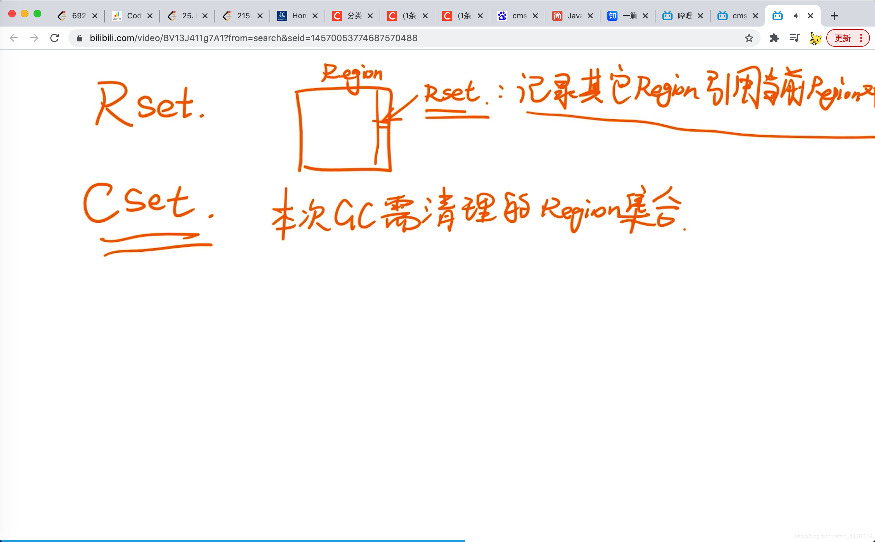Click the Pikachu profile avatar

[815, 38]
